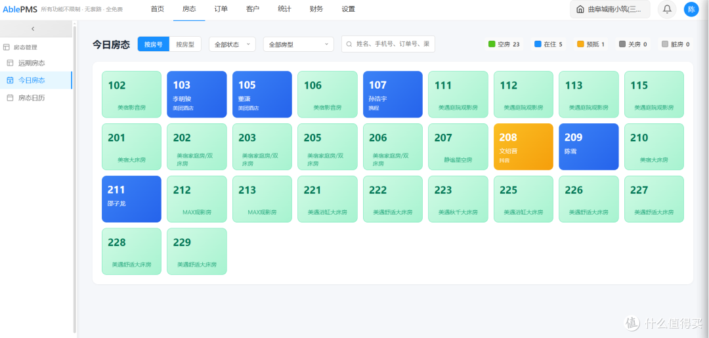Filter by 在住 5 blue legend
Screen dimensions: 709x338
coord(548,44)
